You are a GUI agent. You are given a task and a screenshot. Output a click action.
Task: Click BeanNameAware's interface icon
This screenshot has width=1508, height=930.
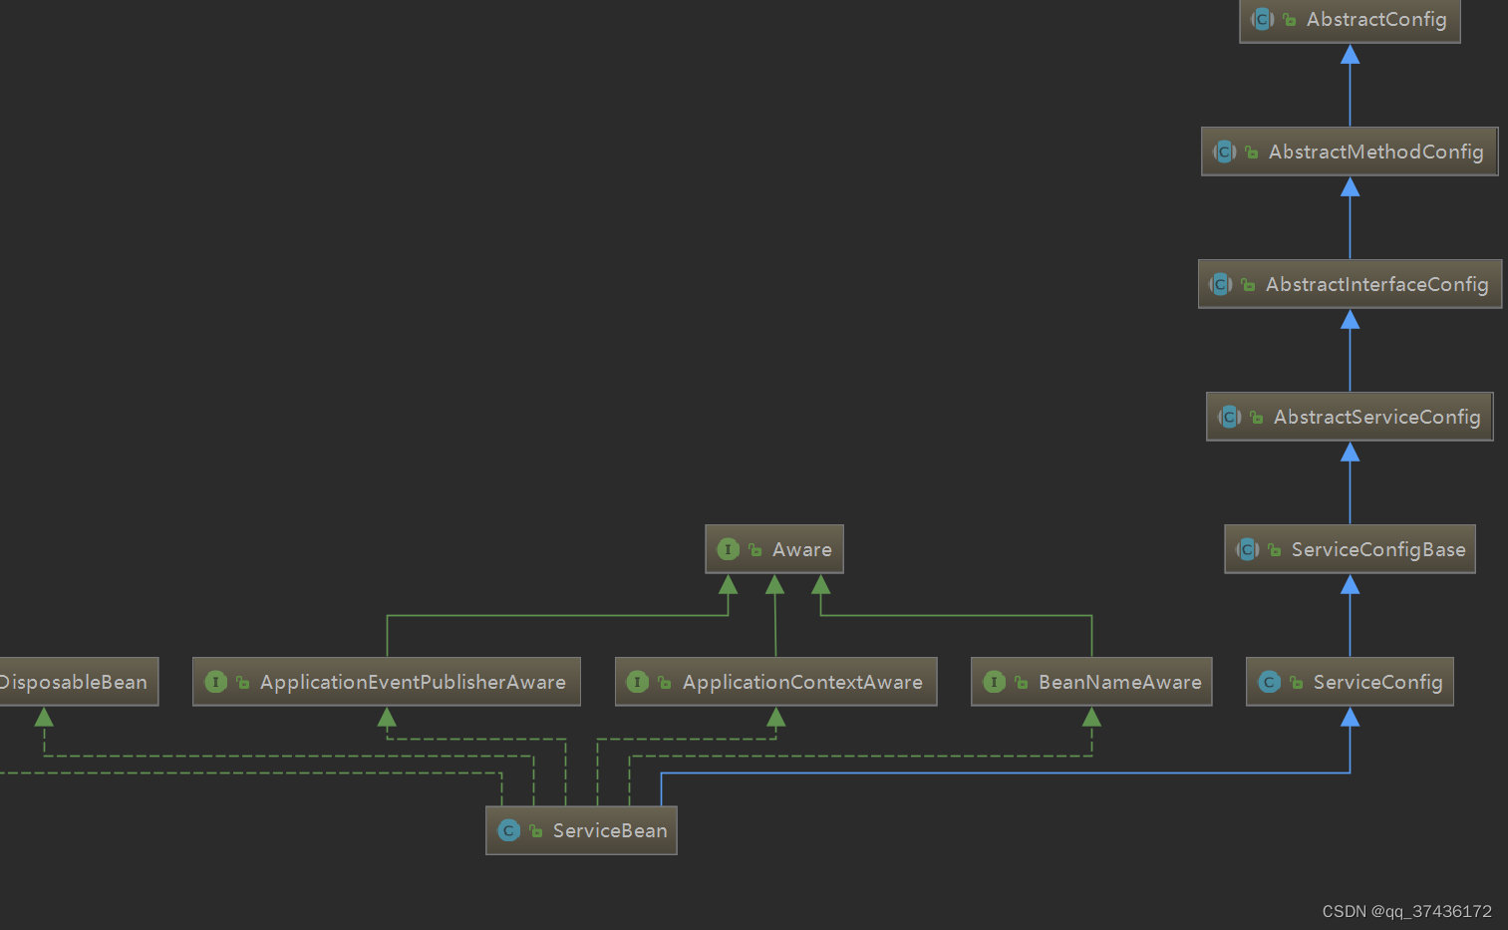[x=994, y=682]
